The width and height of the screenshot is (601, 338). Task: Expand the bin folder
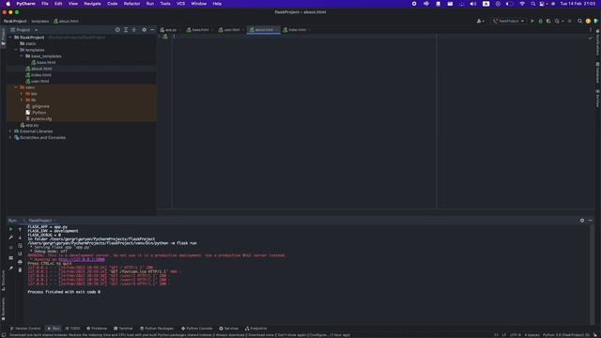point(22,94)
